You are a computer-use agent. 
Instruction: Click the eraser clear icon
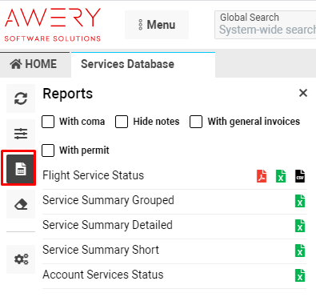pyautogui.click(x=21, y=204)
